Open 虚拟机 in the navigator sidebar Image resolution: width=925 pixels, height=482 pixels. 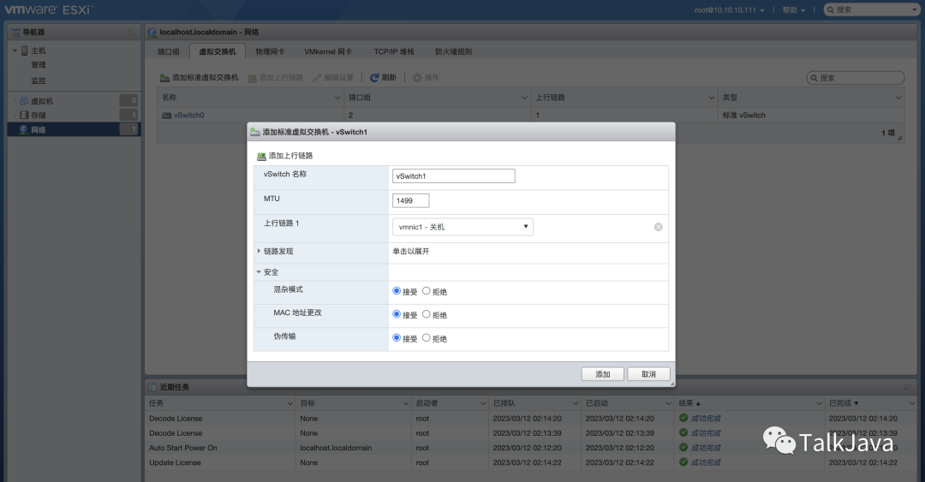(41, 101)
